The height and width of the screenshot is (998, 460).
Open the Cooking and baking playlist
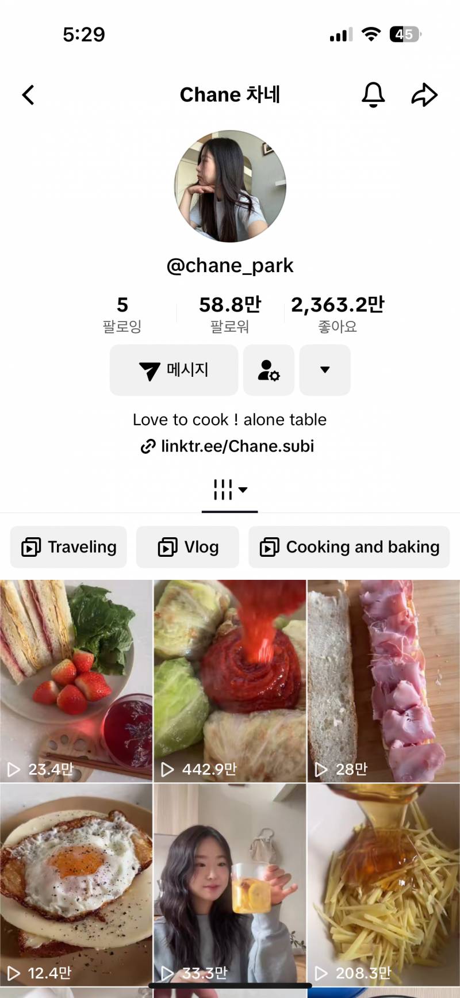point(349,547)
